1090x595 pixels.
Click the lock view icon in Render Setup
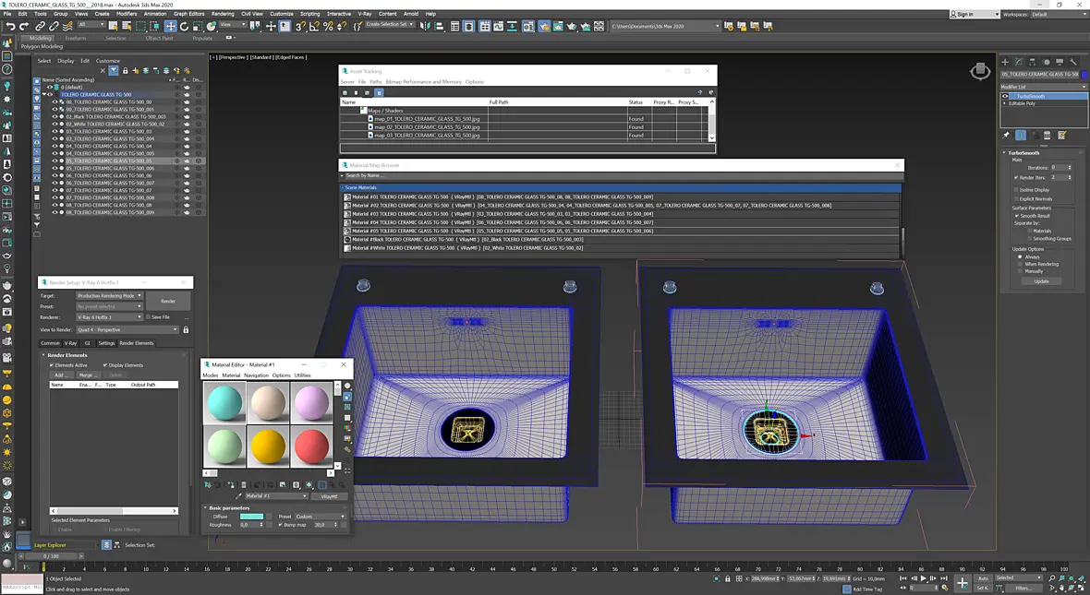[x=186, y=329]
